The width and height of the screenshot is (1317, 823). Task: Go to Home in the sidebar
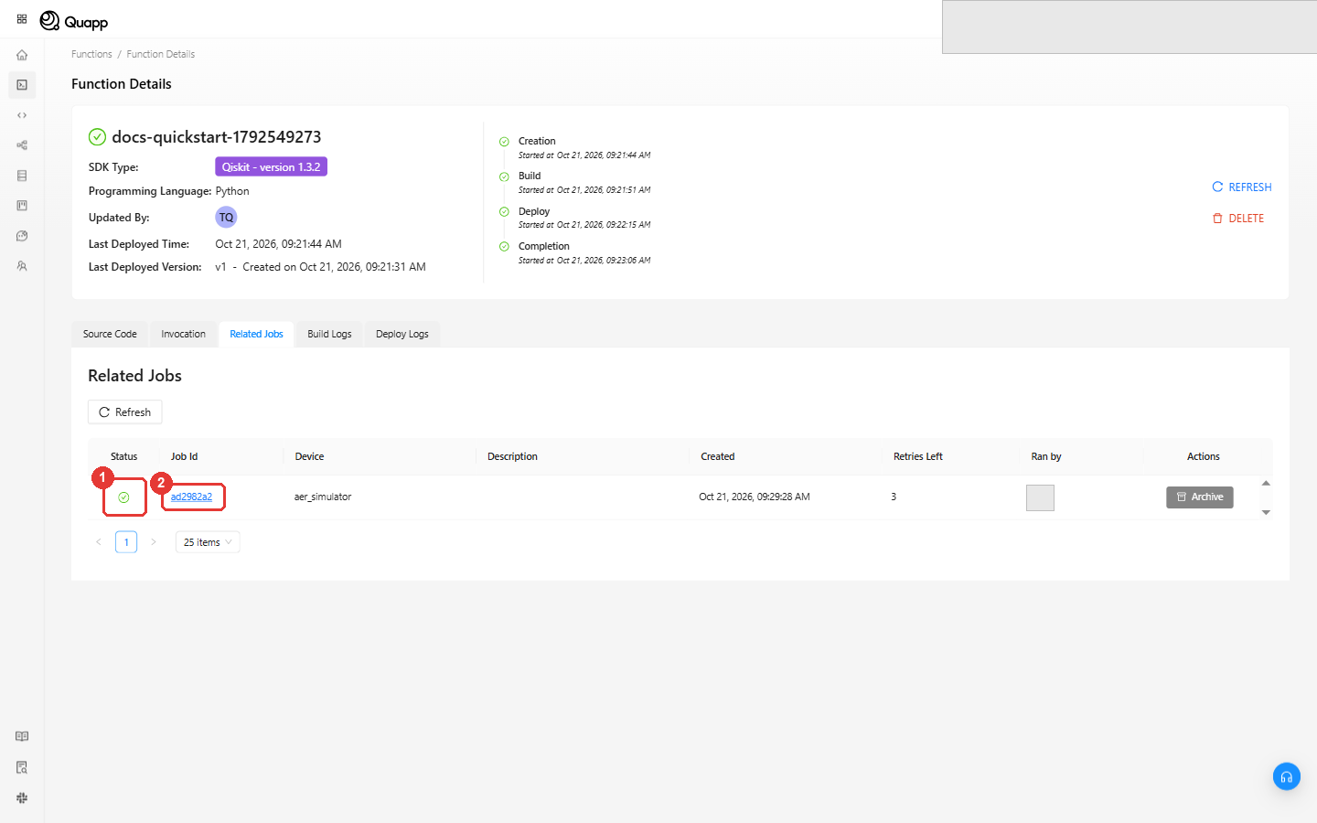coord(22,55)
